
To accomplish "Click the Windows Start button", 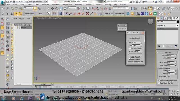I will click(4, 98).
